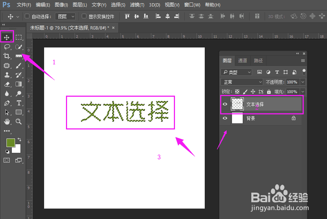Select the Ruler tool

tap(19, 56)
